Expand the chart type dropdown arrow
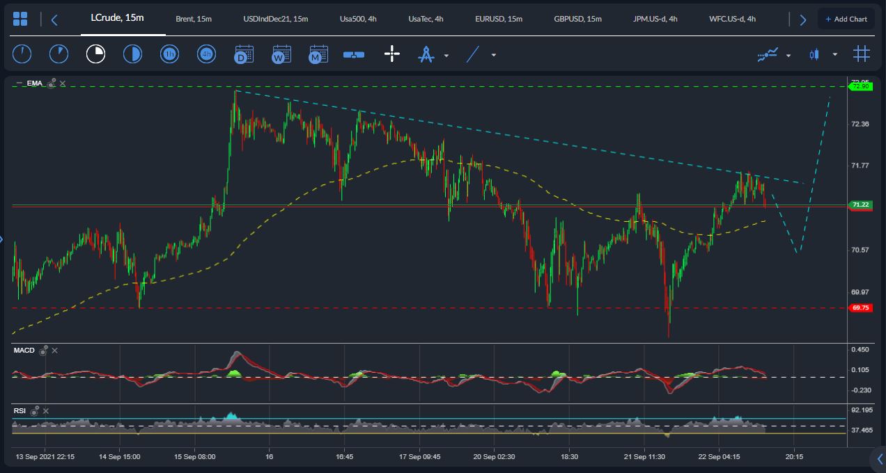The image size is (886, 473). tap(835, 55)
